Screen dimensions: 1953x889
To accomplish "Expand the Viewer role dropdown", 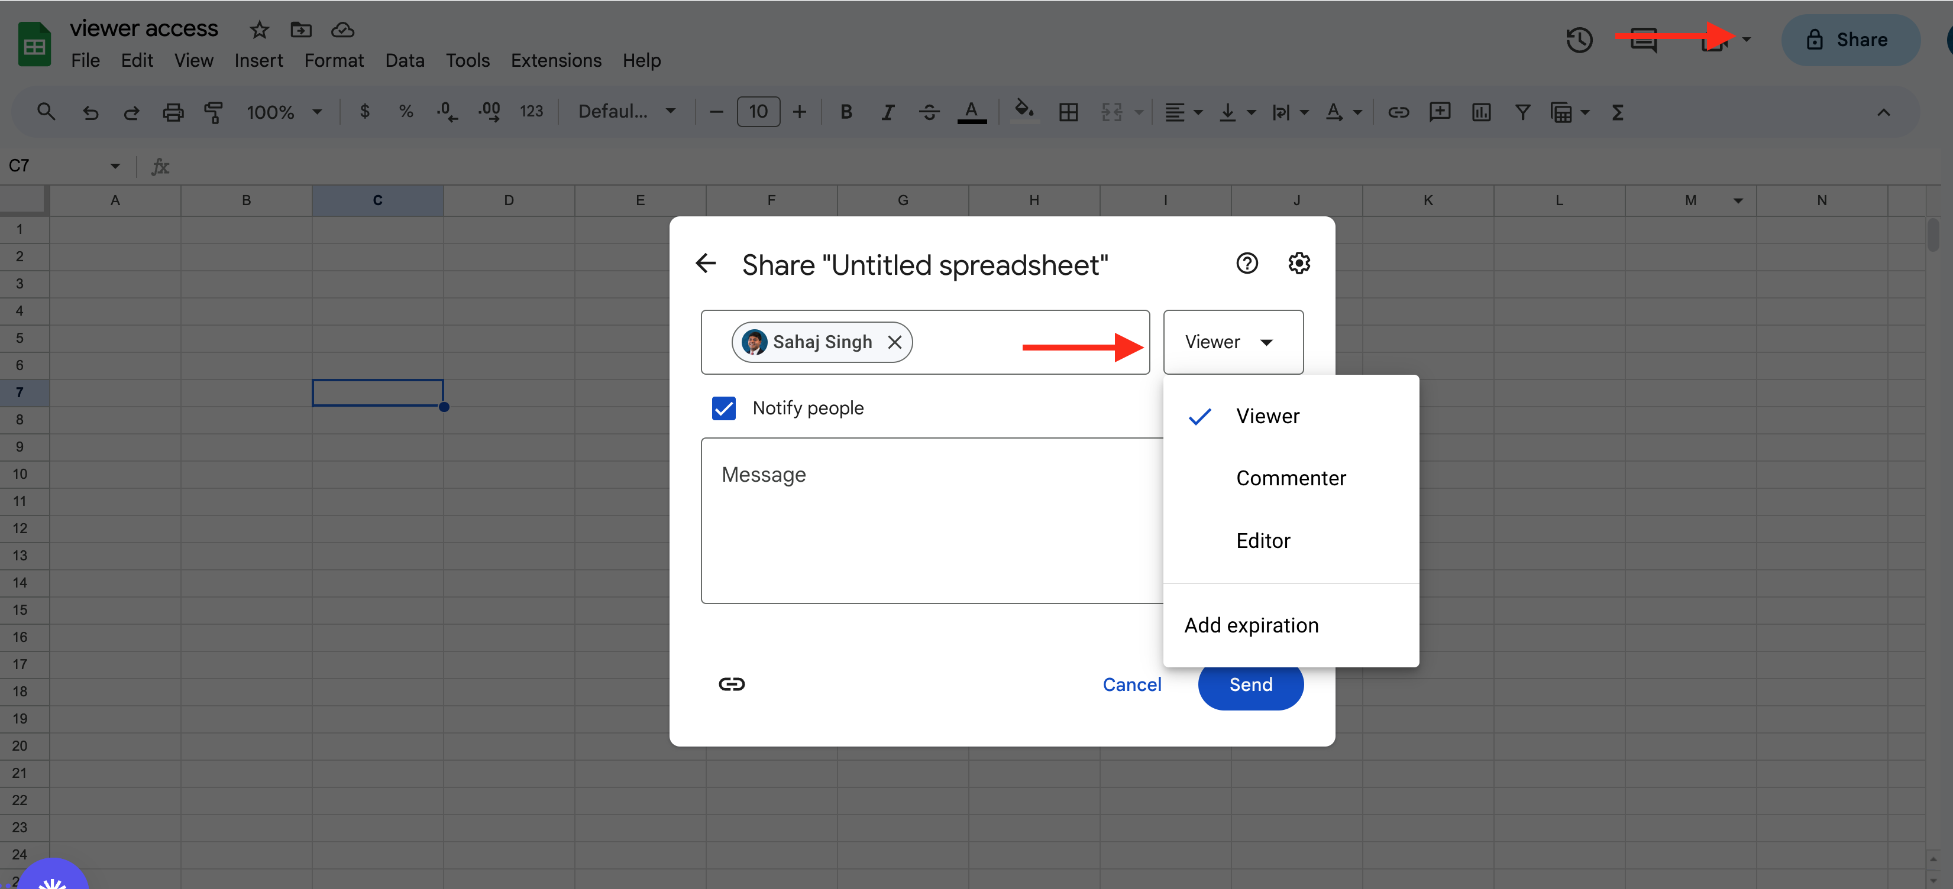I will 1233,342.
